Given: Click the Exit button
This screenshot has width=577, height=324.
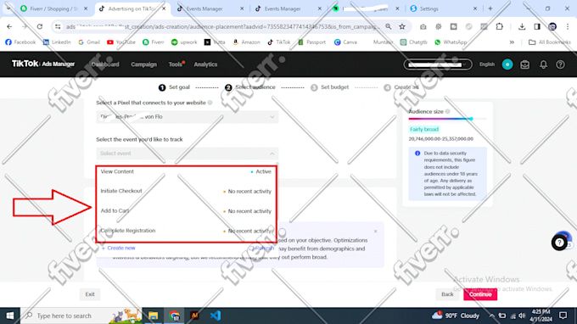Looking at the screenshot, I should [90, 294].
